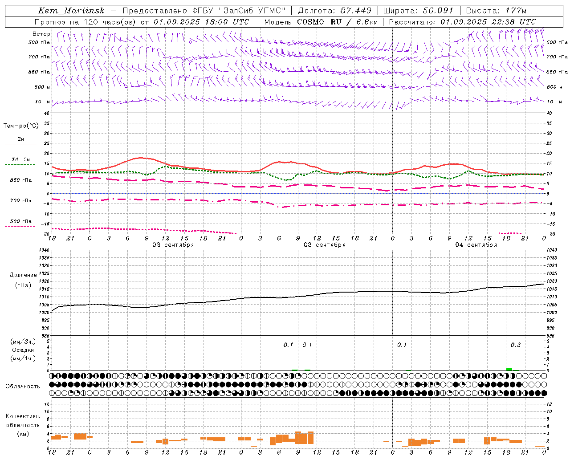Viewport: 570px width, 456px height.
Task: Select the (мм/3ч.) precipitation unit label
Action: 23,342
